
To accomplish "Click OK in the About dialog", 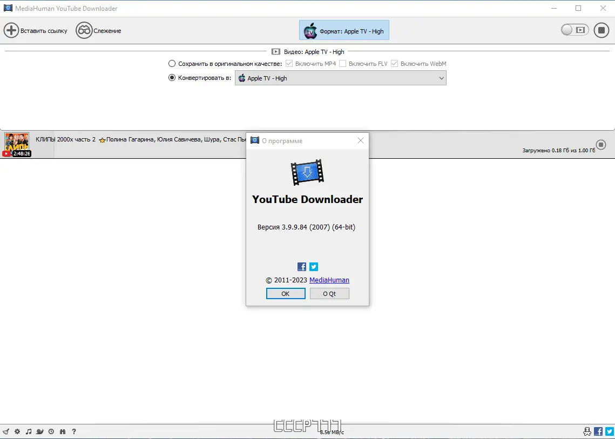I will (286, 293).
